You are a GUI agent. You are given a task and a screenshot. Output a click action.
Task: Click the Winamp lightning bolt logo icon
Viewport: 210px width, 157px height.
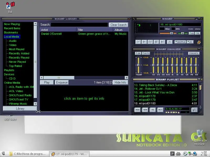[x=199, y=42]
